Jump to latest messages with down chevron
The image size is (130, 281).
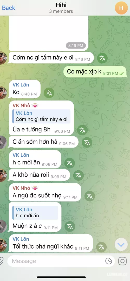click(x=121, y=245)
